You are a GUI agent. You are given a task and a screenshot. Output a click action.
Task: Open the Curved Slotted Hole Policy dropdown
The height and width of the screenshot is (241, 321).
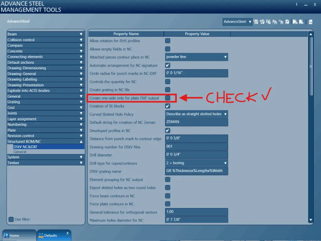[x=197, y=114]
